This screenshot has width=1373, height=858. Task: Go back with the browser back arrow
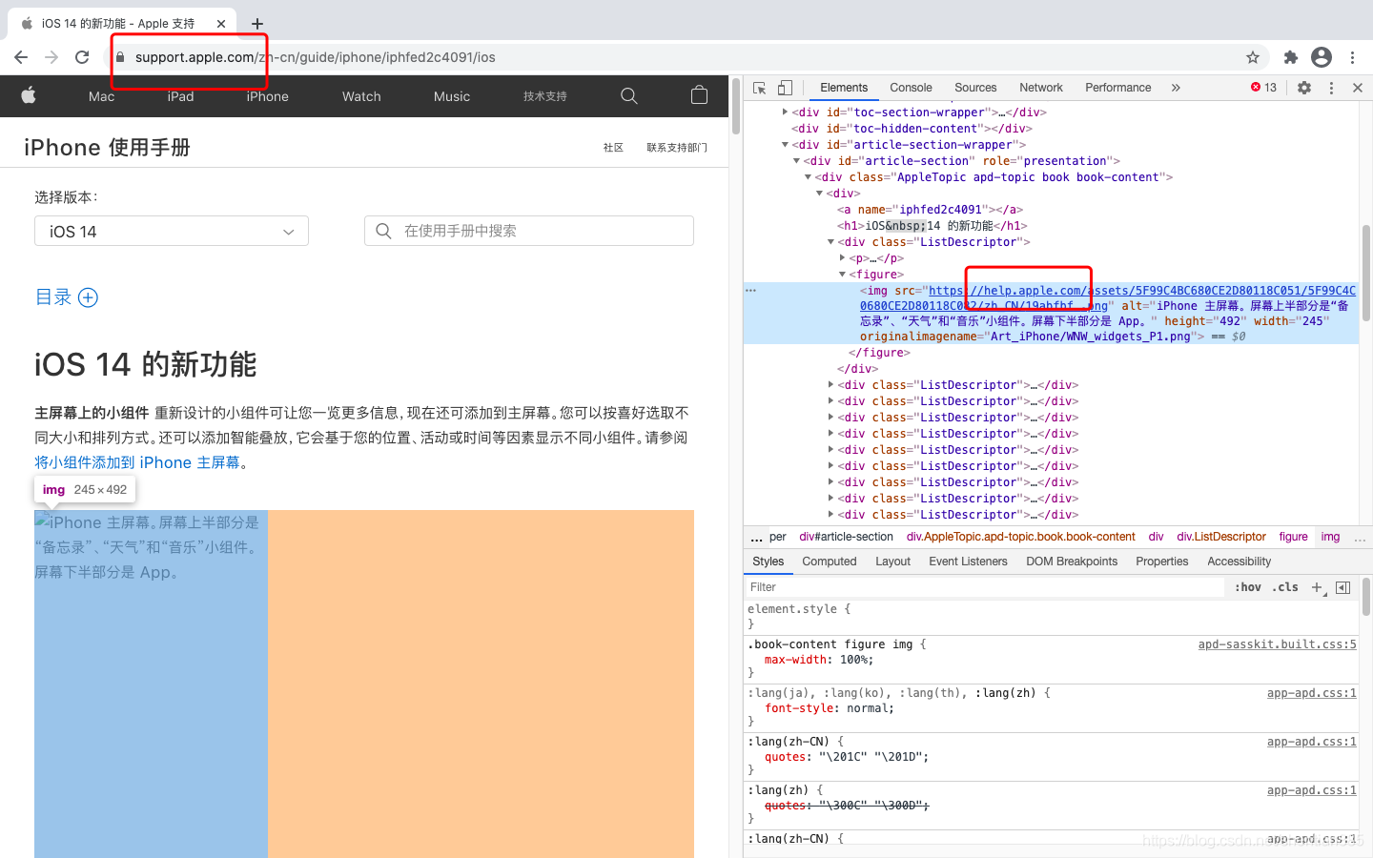[21, 57]
